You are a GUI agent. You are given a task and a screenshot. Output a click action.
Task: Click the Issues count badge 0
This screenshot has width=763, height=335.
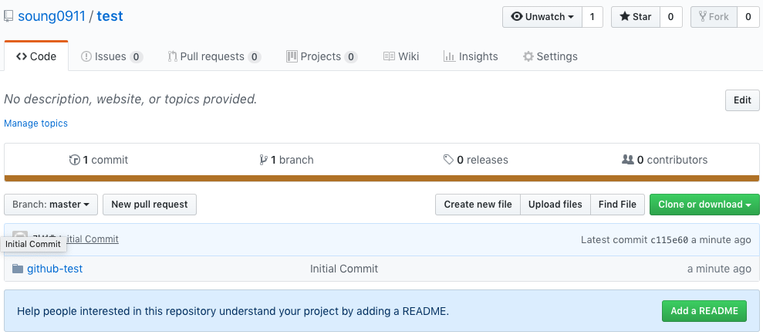click(x=137, y=57)
